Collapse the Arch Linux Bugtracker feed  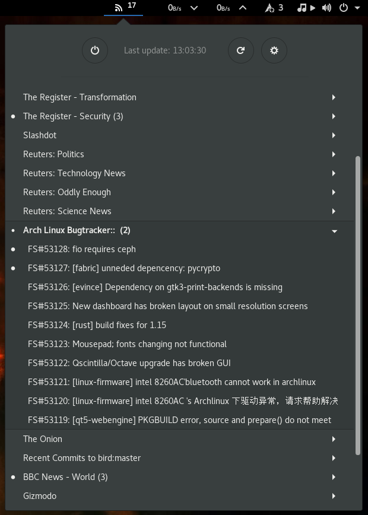click(x=334, y=230)
